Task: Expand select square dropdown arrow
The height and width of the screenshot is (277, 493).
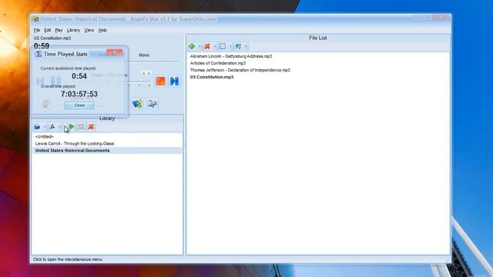Action: click(230, 46)
